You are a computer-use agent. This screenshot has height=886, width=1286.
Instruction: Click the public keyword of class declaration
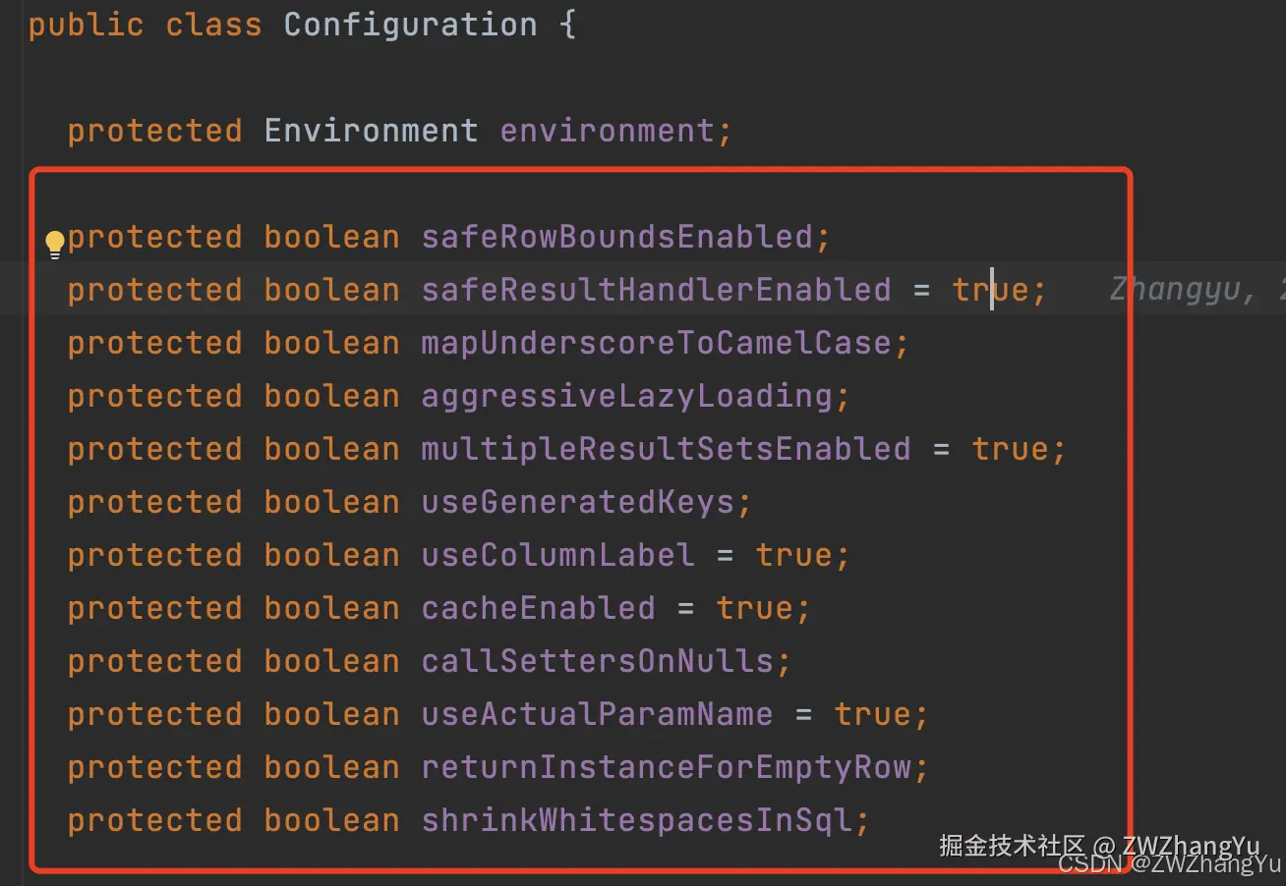(x=86, y=25)
